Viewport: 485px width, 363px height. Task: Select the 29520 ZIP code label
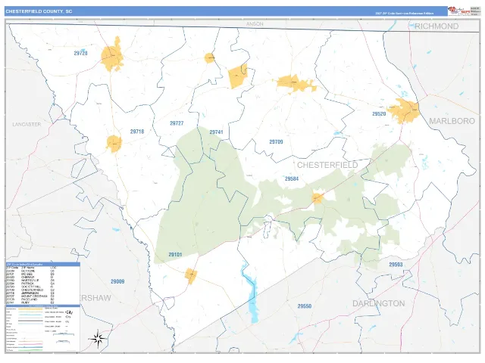379,114
